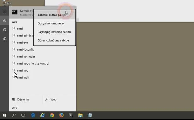
Task: Switch to the Web search filter
Action: (x=53, y=99)
